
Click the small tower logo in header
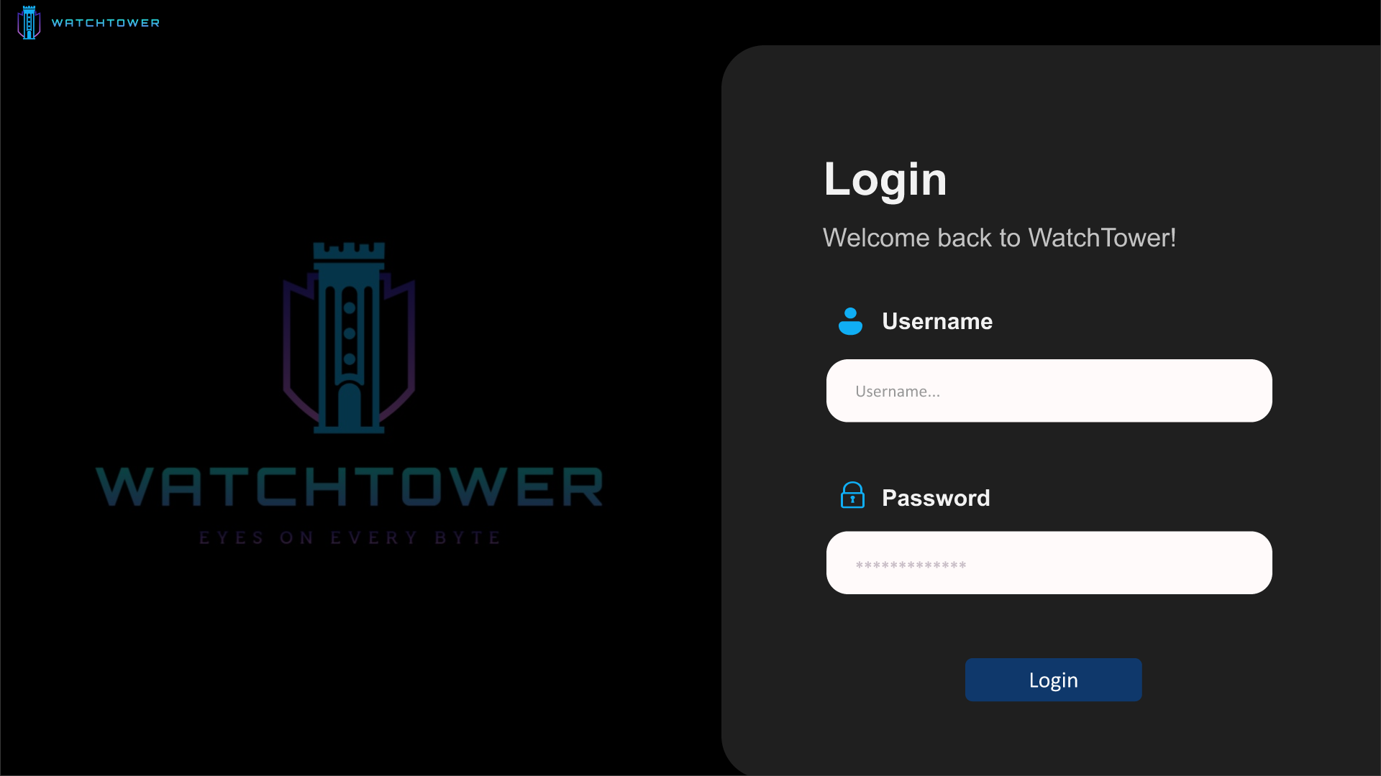pyautogui.click(x=29, y=22)
